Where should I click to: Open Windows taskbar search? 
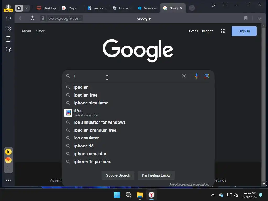128,195
